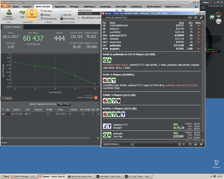Switch to the Home ribbon tab
Image resolution: width=224 pixels, height=179 pixels.
(16, 7)
